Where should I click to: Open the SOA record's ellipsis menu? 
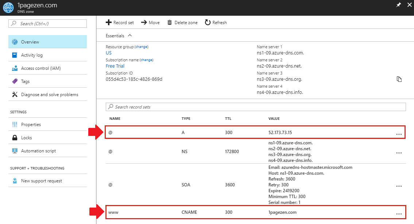tap(399, 186)
